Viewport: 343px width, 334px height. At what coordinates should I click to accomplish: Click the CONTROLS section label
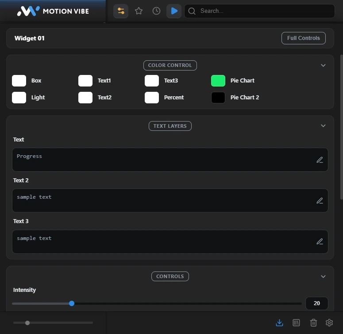(x=170, y=276)
